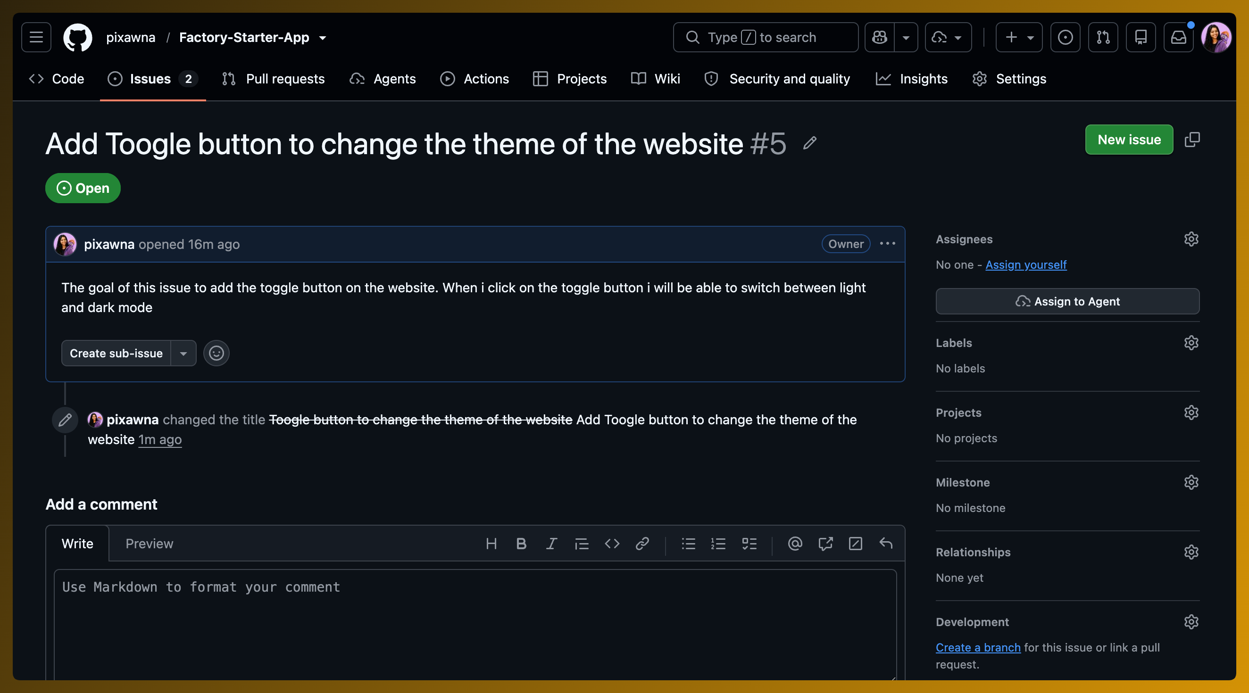The height and width of the screenshot is (693, 1249).
Task: Toggle italic formatting
Action: click(x=551, y=543)
